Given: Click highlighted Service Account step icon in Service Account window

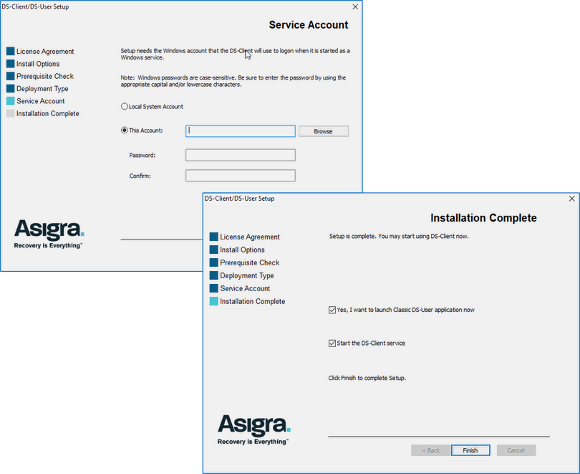Looking at the screenshot, I should (x=10, y=100).
